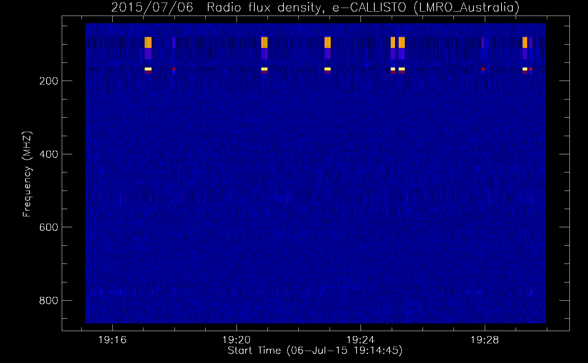
Task: Click the 'Frequency (MHZ)' axis label
Action: click(x=27, y=174)
